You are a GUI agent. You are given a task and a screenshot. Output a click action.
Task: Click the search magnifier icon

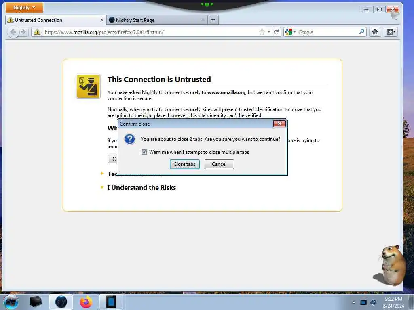pyautogui.click(x=362, y=32)
